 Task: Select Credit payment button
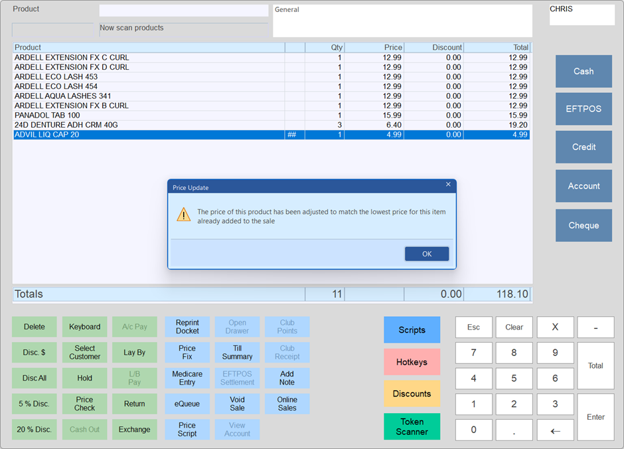(584, 147)
